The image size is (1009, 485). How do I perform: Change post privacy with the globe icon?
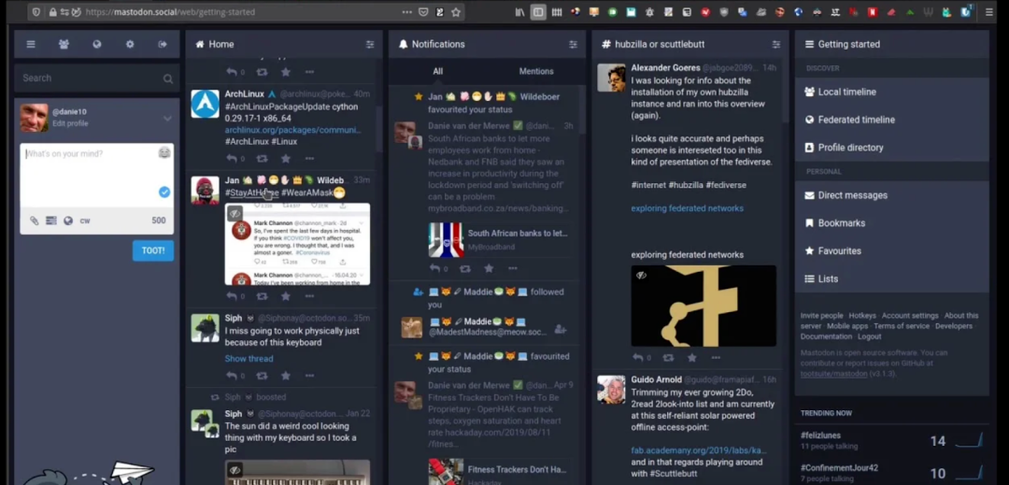67,221
